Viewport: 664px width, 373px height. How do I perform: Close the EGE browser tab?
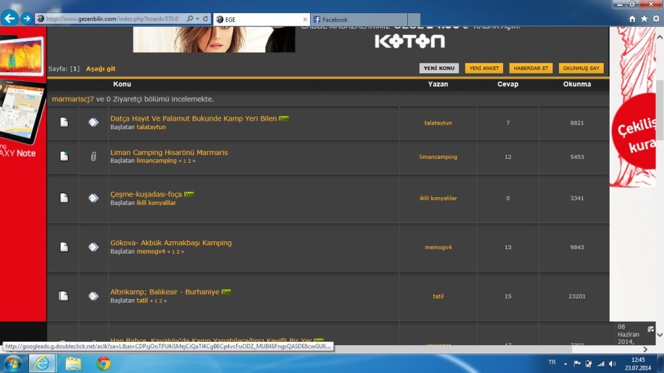pos(305,20)
